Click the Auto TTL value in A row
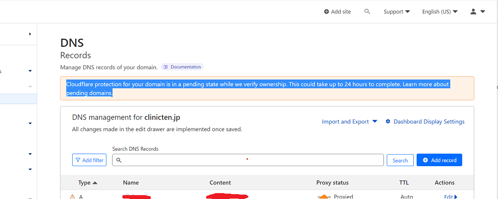This screenshot has height=199, width=498. [406, 197]
